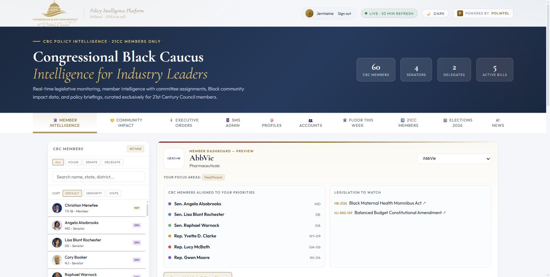Click the AbbVie company logo
The image size is (550, 277).
[x=174, y=158]
